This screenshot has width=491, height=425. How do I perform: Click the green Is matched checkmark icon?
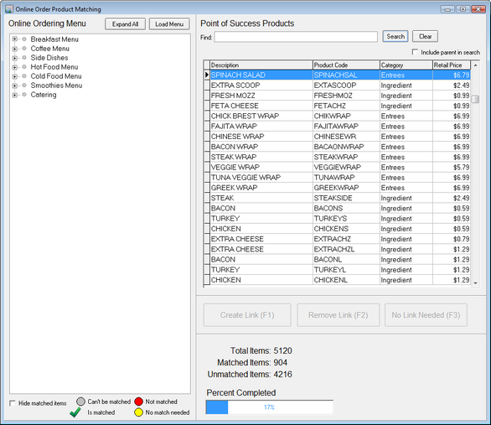[75, 412]
